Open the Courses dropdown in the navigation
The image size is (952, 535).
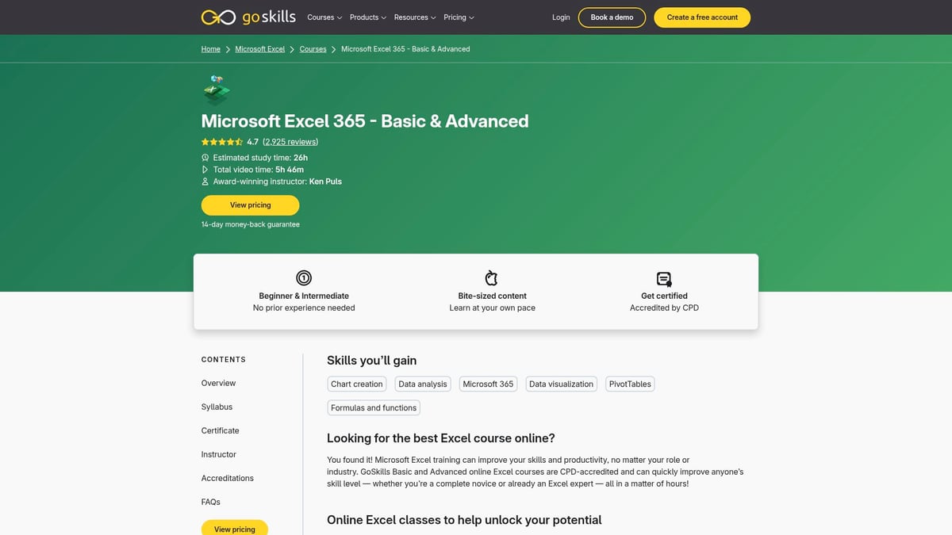(324, 17)
